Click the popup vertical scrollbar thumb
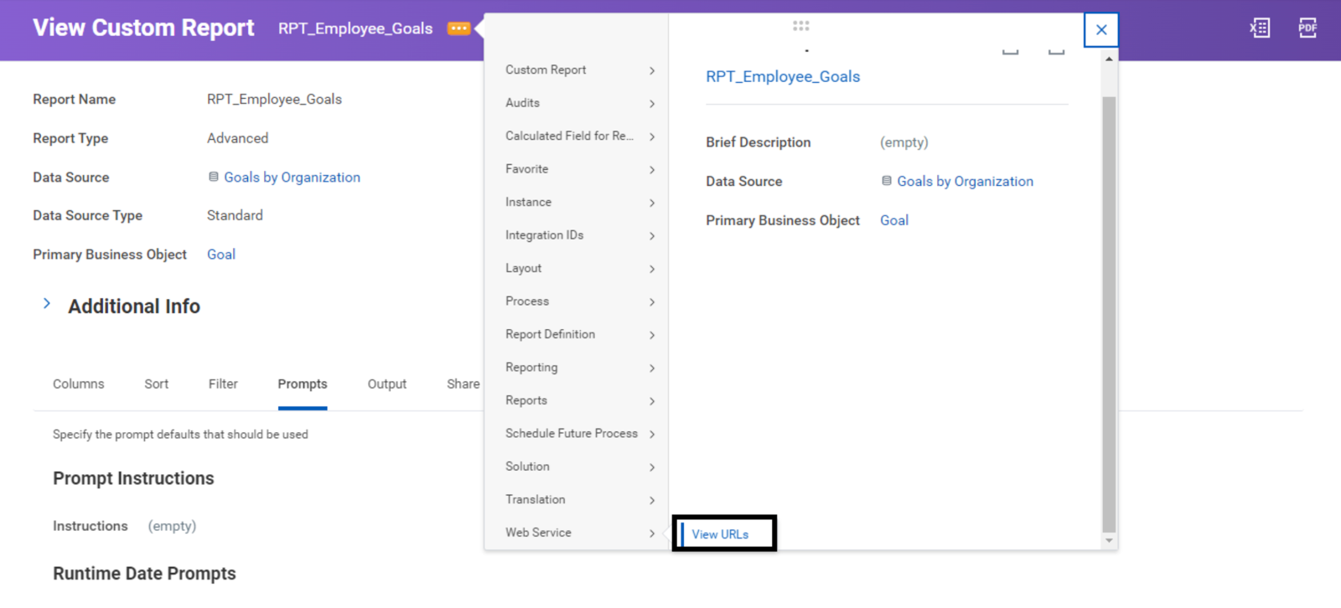The width and height of the screenshot is (1341, 608). (1109, 314)
